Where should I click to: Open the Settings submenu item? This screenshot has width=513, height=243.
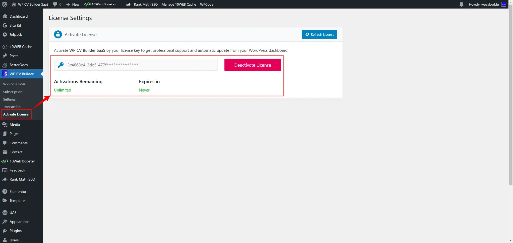point(9,99)
